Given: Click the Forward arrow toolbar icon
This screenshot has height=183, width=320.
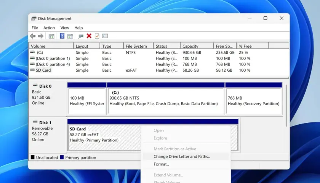Looking at the screenshot, I should pyautogui.click(x=41, y=36).
